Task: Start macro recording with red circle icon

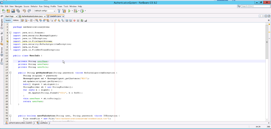Action: coord(74,20)
